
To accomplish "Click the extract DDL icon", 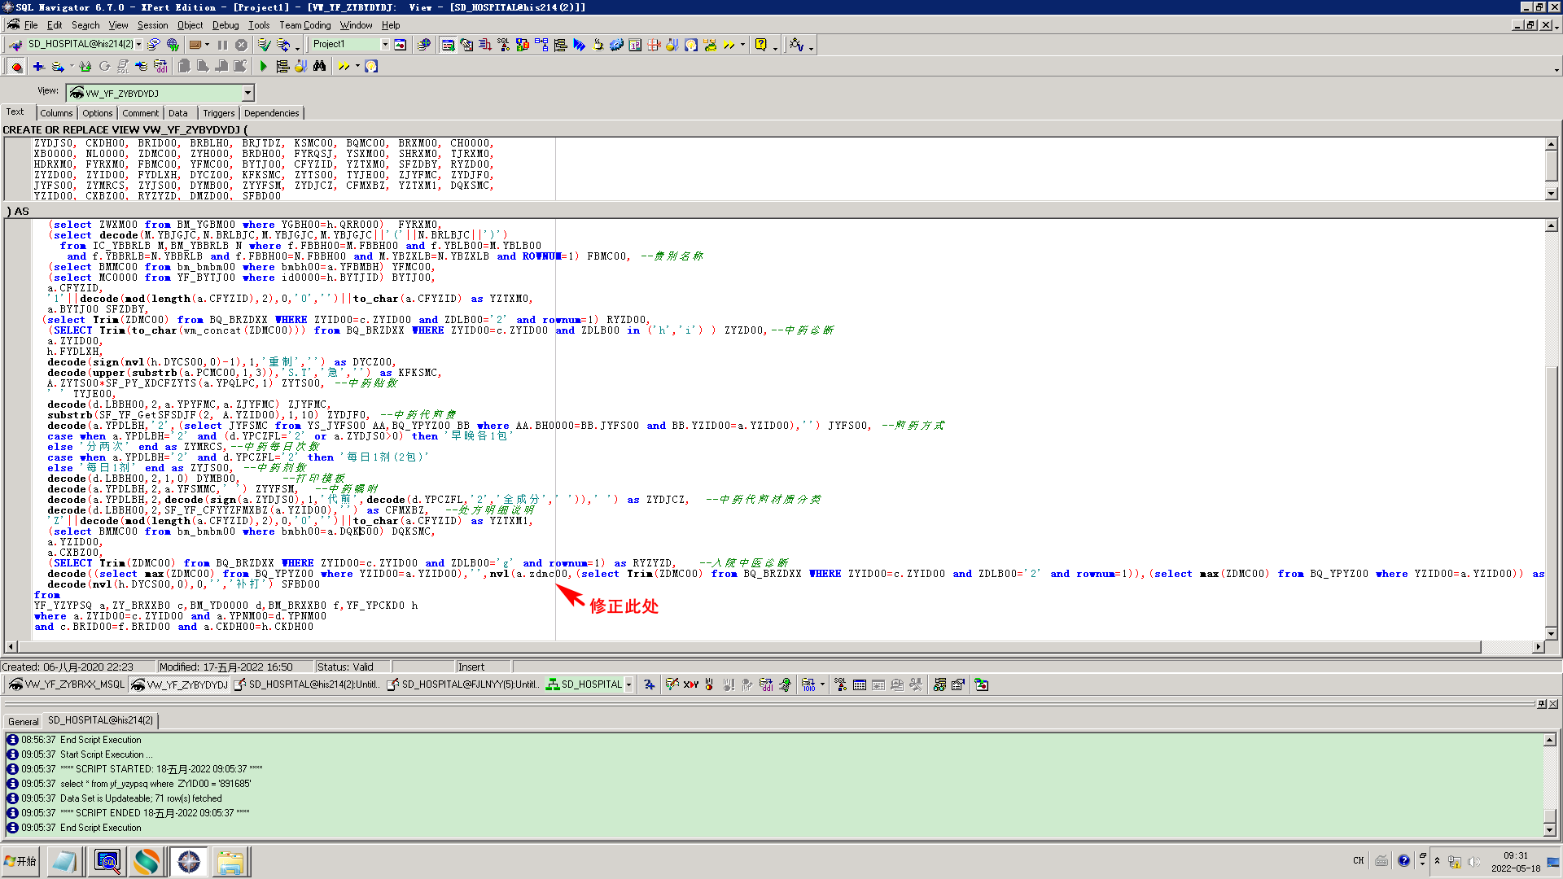I will (x=160, y=67).
